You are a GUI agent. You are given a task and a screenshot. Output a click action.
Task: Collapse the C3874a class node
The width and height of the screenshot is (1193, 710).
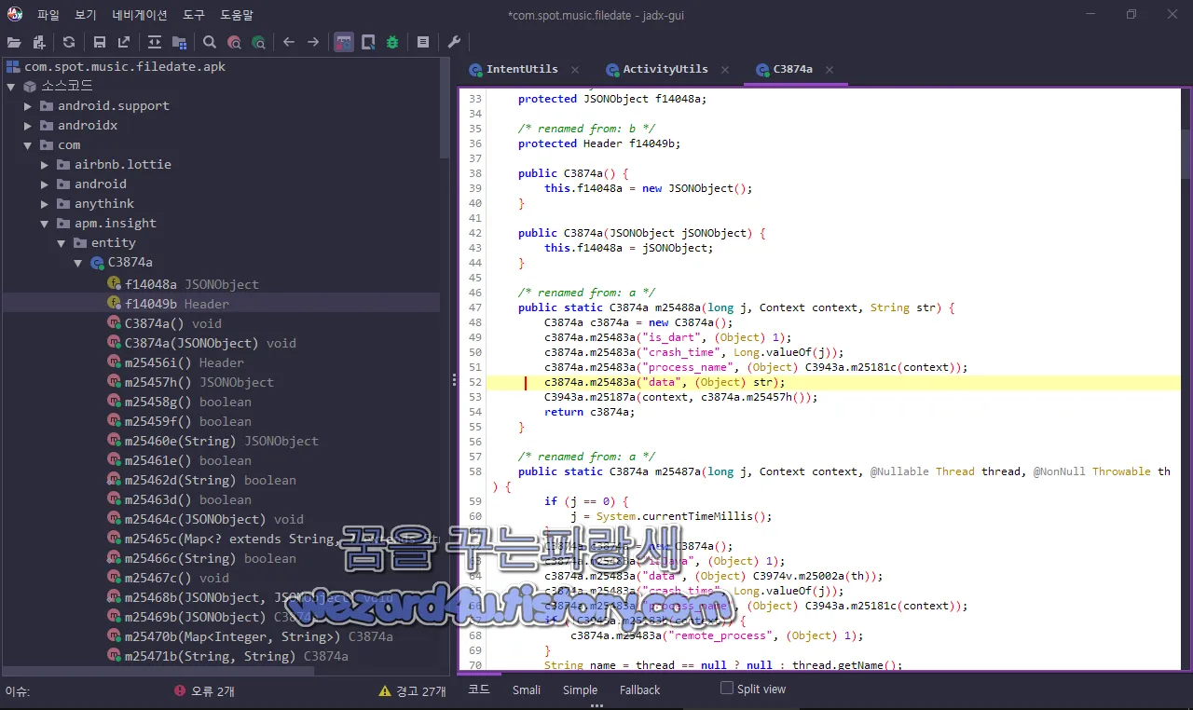[78, 263]
